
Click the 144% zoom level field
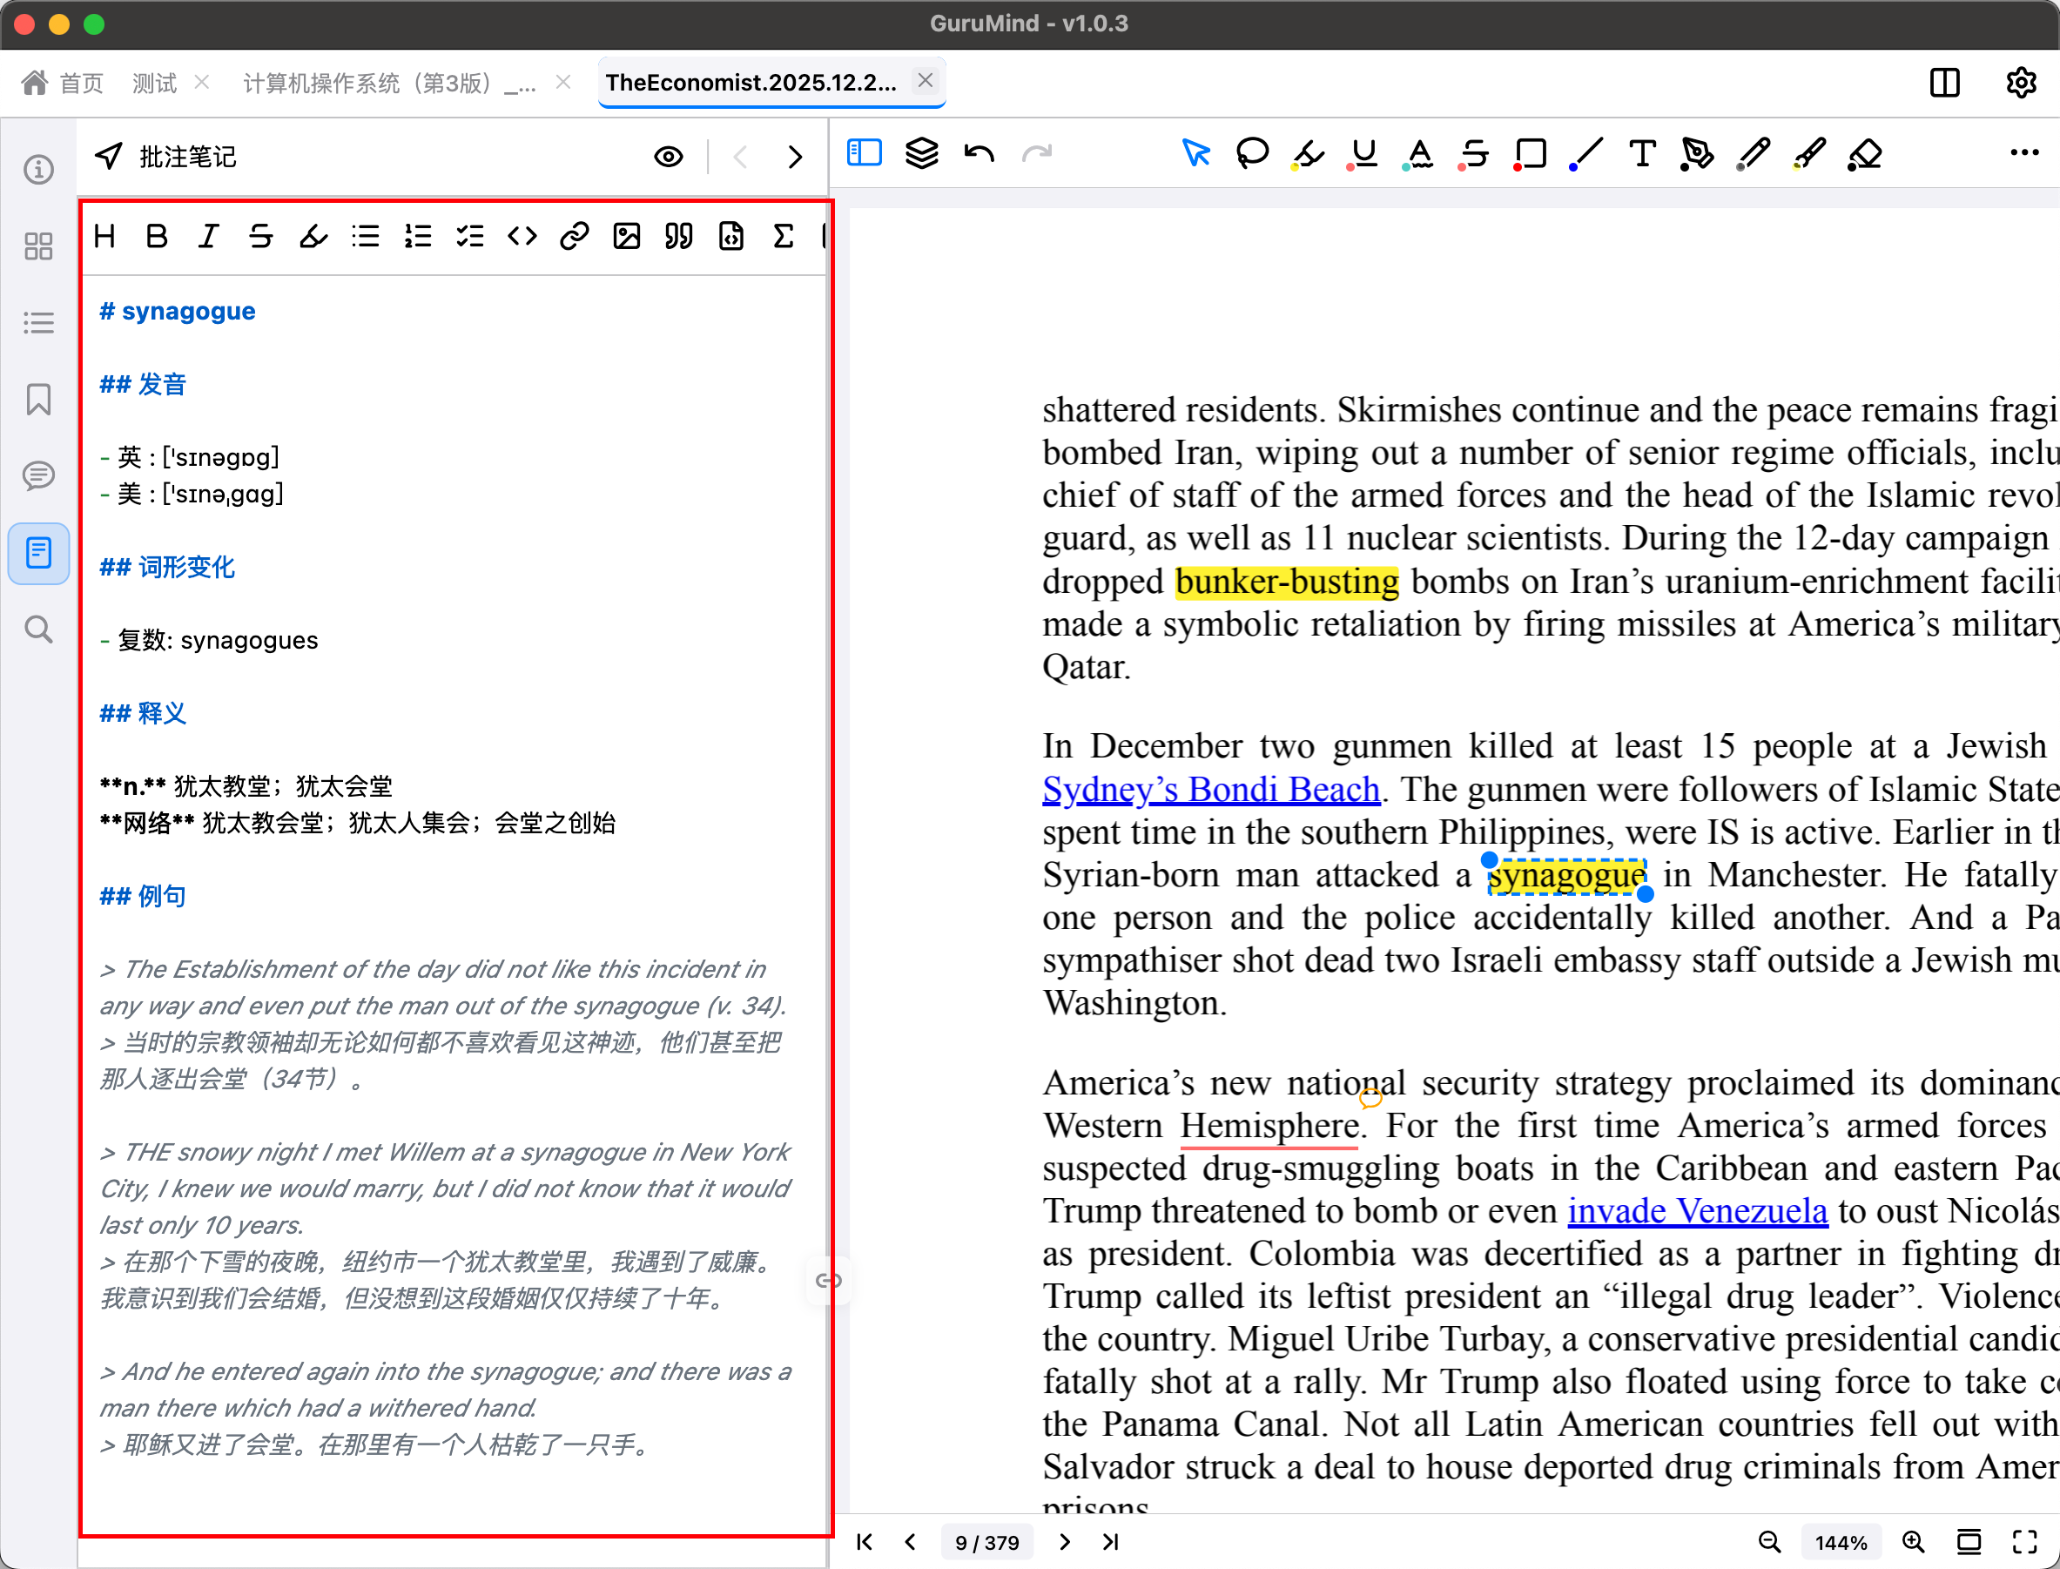click(1840, 1542)
